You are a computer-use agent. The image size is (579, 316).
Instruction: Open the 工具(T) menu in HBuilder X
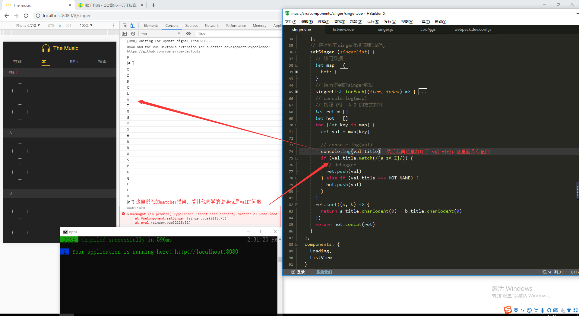424,22
